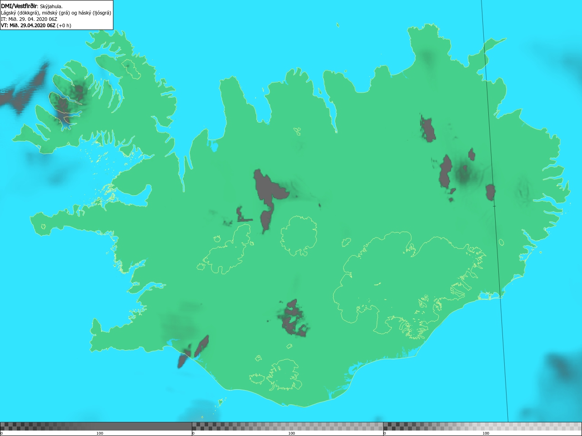Click the "100" label under the high-cloud scale

486,433
